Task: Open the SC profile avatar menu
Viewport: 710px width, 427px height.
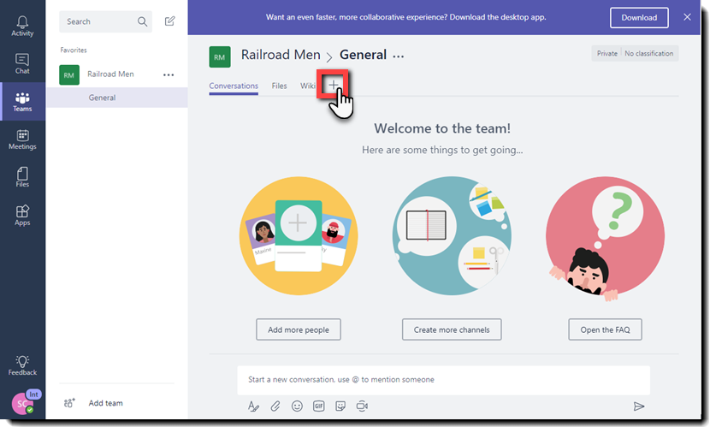Action: click(22, 403)
